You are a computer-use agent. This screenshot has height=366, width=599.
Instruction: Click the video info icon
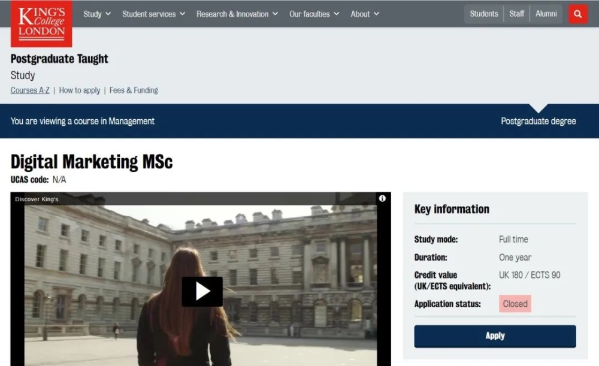[x=382, y=198]
